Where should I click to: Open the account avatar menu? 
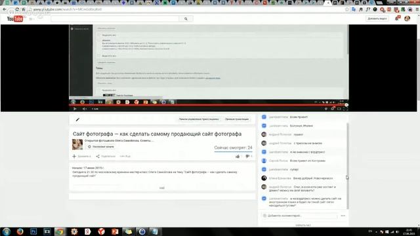[407, 18]
